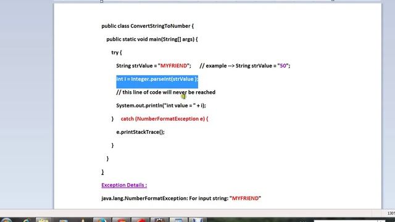Click the closing brace before the catch keyword
The image size is (395, 222).
112,119
